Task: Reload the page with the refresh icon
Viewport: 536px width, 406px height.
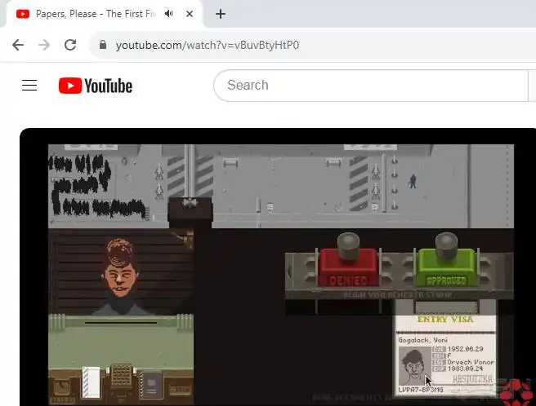Action: (70, 45)
